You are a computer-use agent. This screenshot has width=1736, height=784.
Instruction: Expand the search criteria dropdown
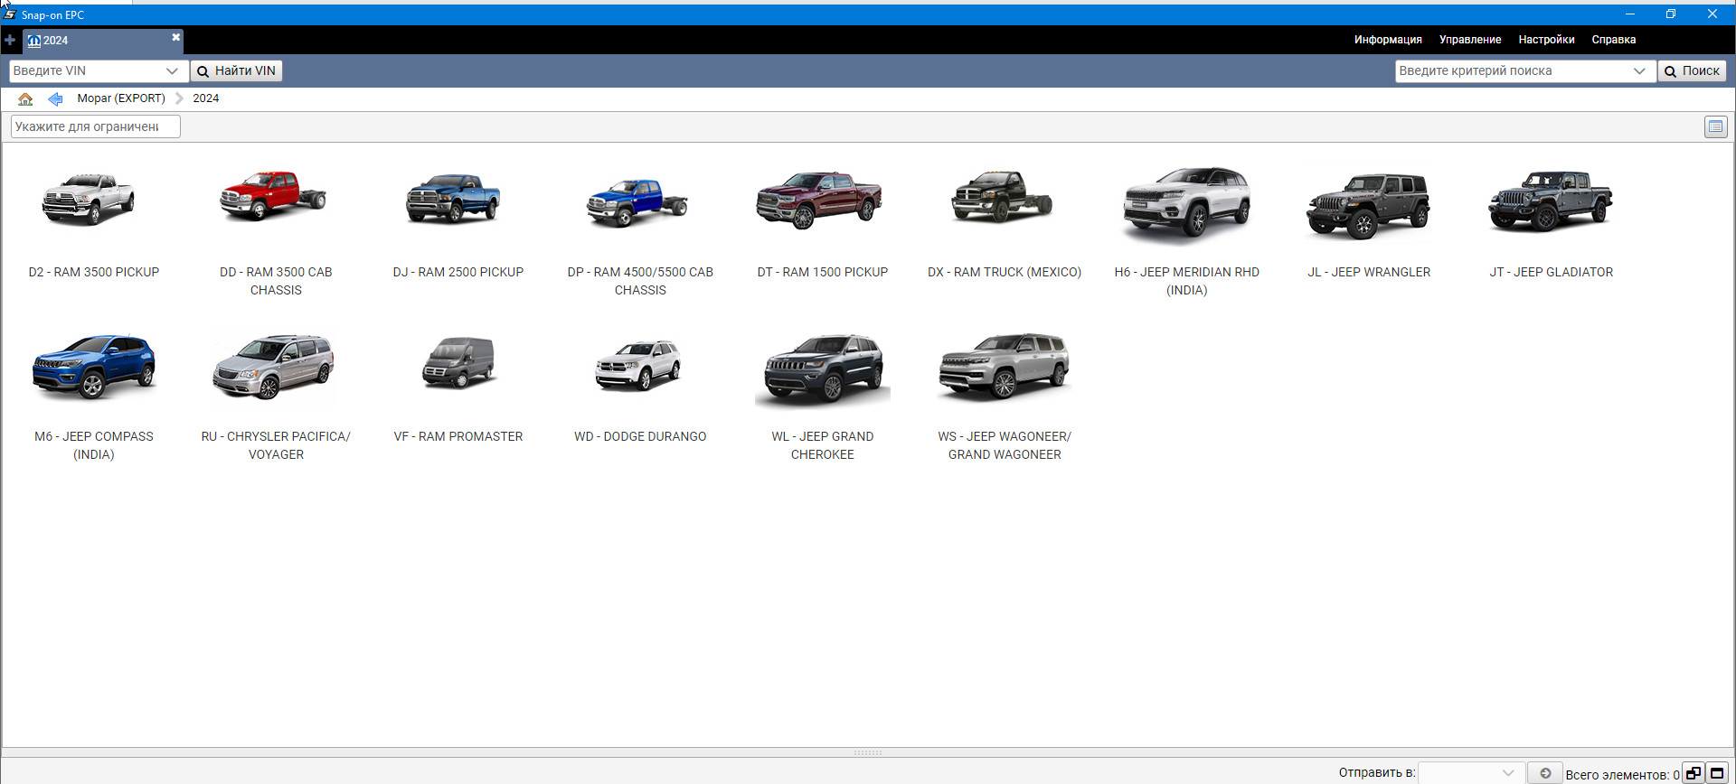[x=1639, y=70]
